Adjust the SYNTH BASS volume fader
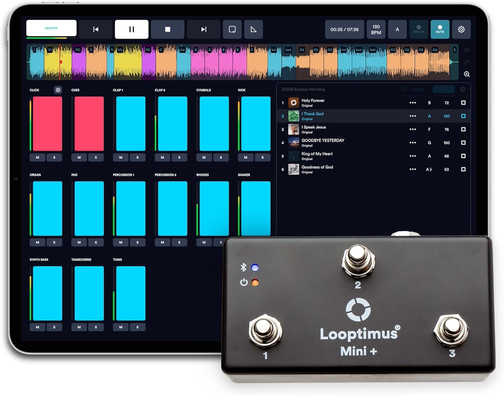Image resolution: width=504 pixels, height=396 pixels. click(47, 293)
